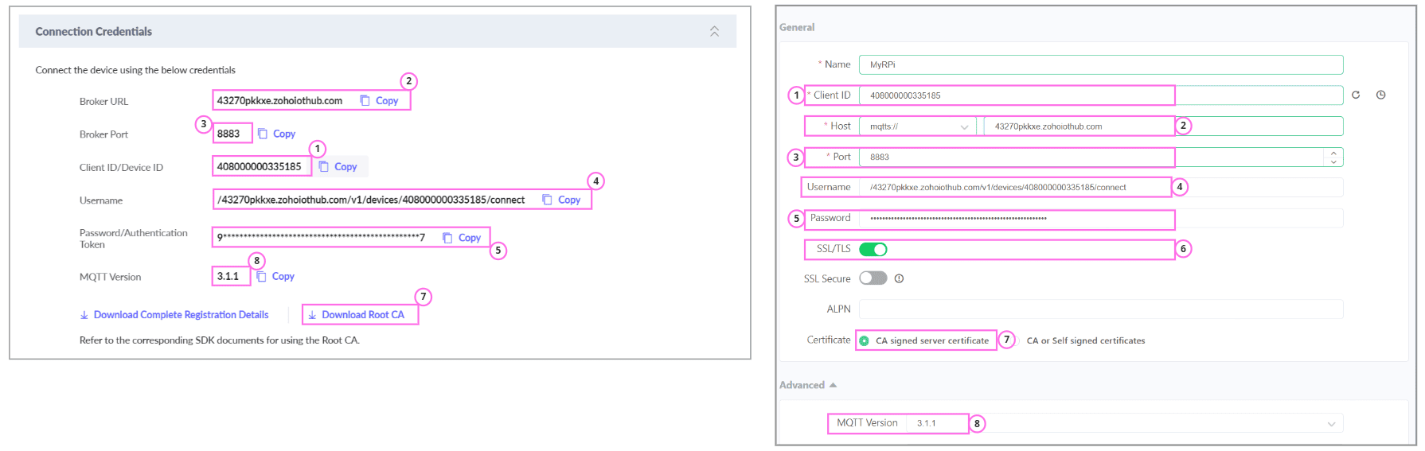Screen dimensions: 1425x451
Task: Click the MQTT Version value 3.1.1 in credentials
Action: click(228, 276)
